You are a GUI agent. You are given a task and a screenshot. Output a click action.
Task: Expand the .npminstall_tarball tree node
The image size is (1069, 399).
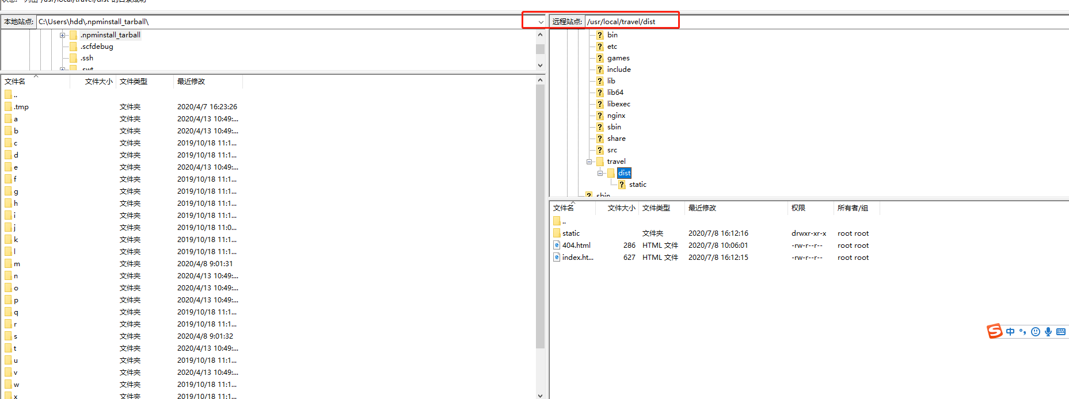pos(62,35)
